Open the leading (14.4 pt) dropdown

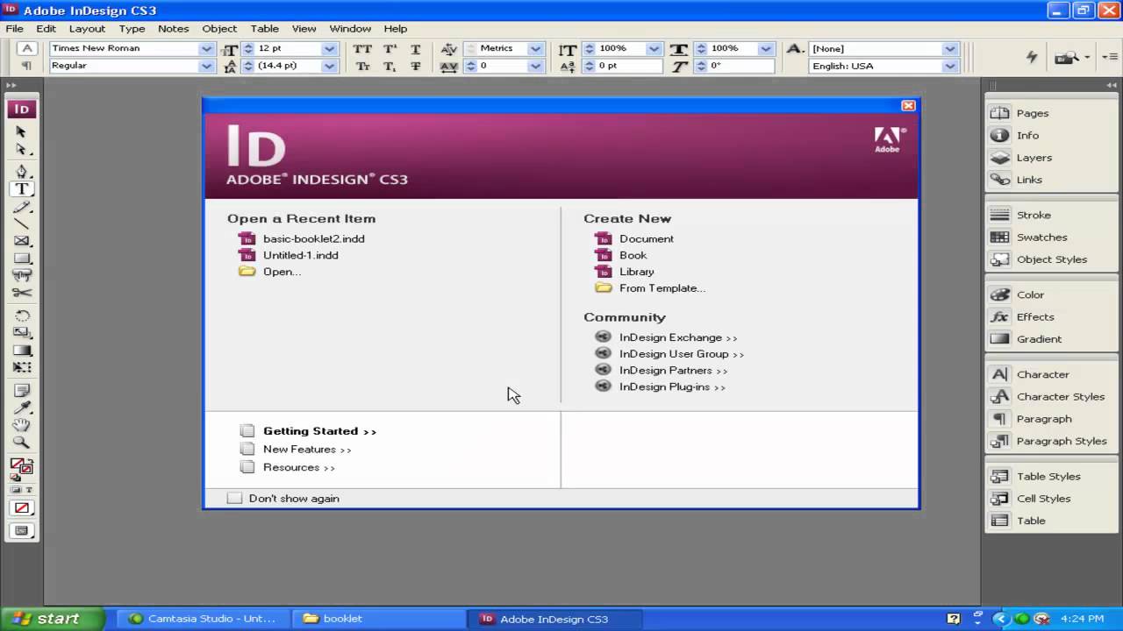pyautogui.click(x=329, y=66)
